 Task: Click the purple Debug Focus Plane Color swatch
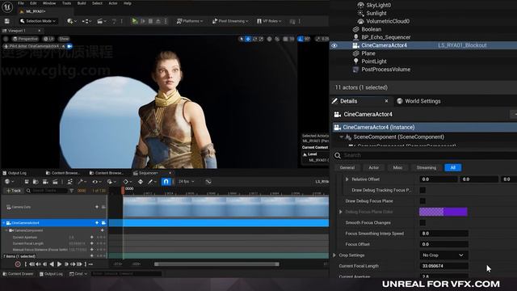coord(443,212)
